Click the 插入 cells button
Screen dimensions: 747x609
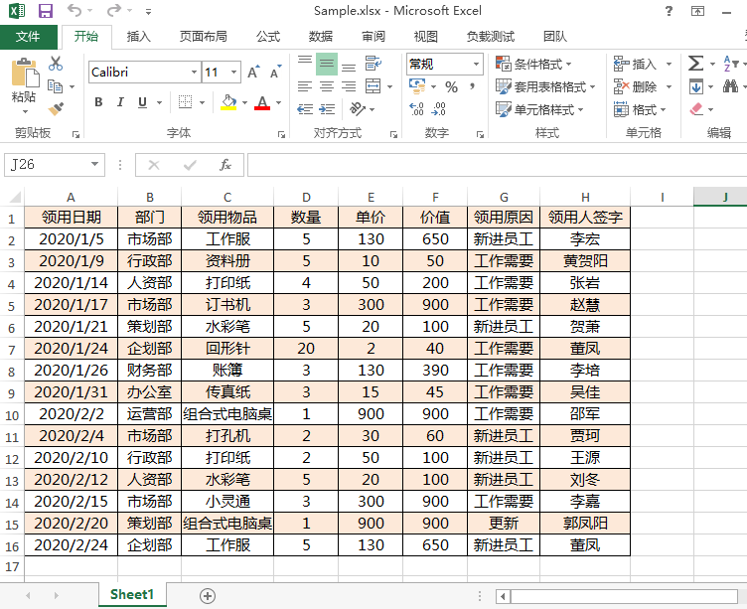635,64
